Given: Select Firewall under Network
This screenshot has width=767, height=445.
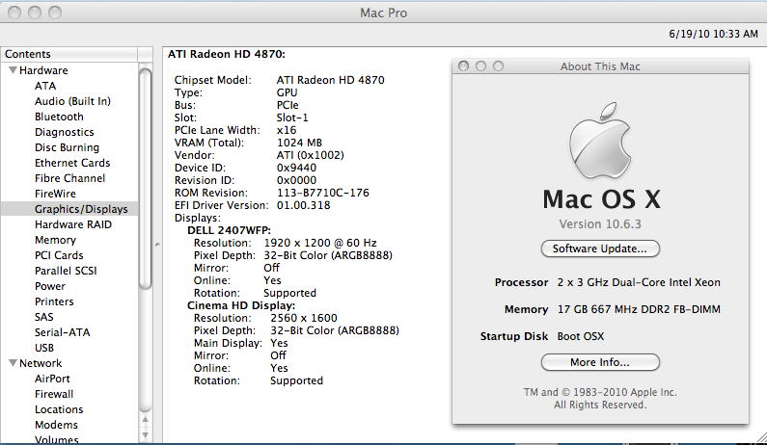Looking at the screenshot, I should (x=54, y=394).
